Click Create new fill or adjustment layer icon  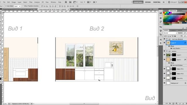176,104
